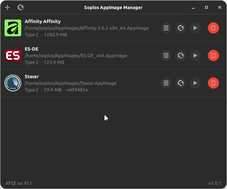Image resolution: width=227 pixels, height=189 pixels.
Task: Click version label 'v1.0.1'
Action: (215, 183)
